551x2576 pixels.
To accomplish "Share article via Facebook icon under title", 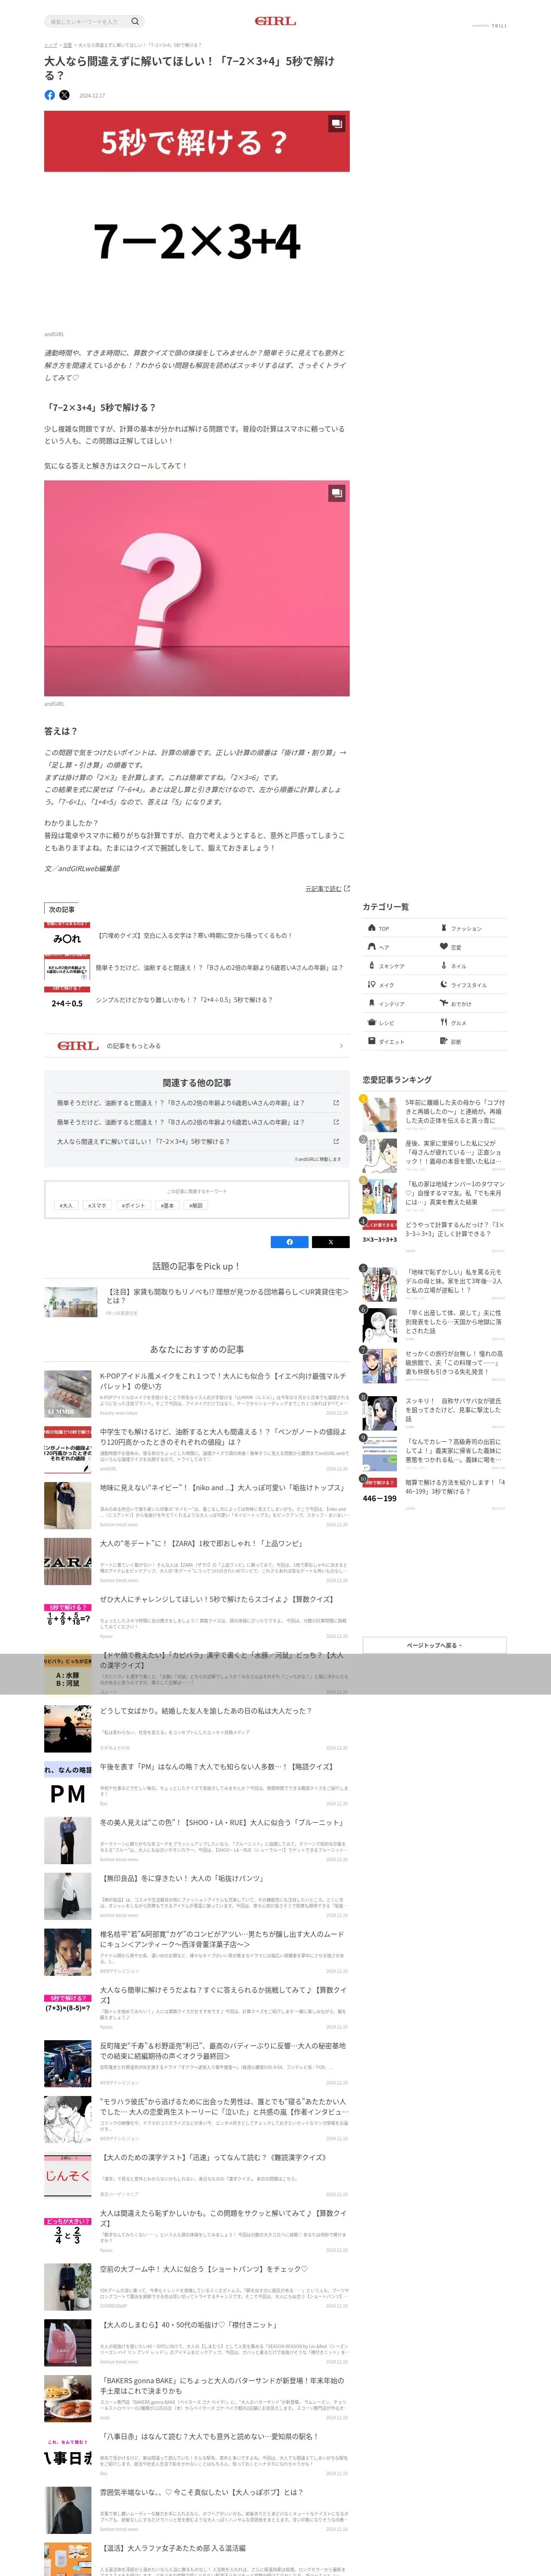I will pos(50,95).
